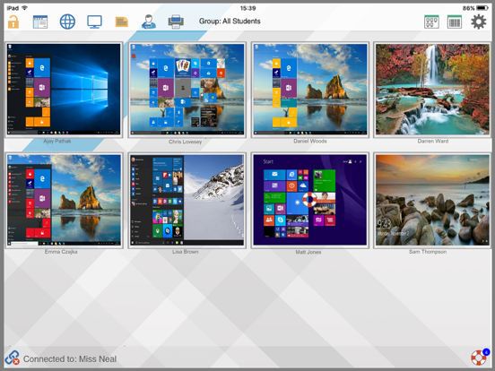Open the application window control icon
495x371 pixels.
click(x=40, y=22)
